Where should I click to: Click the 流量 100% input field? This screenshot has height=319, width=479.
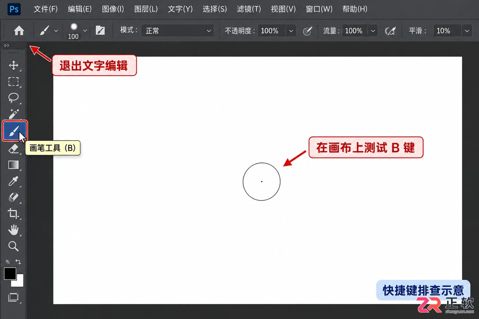[355, 31]
